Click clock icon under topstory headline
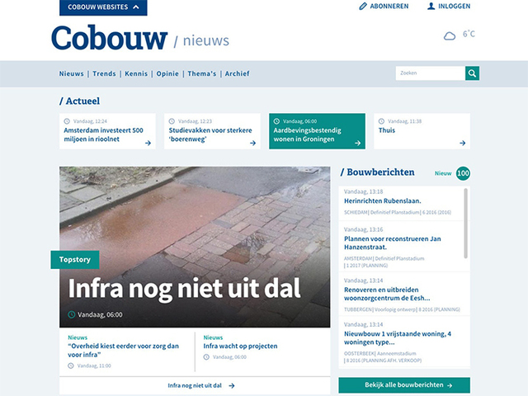 (x=72, y=314)
